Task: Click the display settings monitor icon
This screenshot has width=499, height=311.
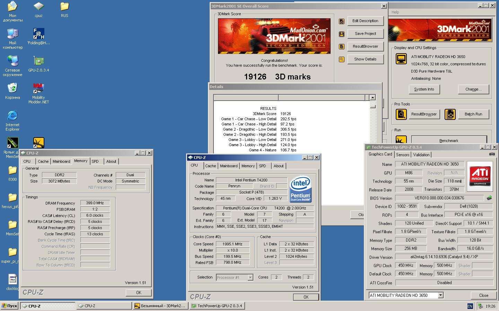Action: pyautogui.click(x=401, y=59)
